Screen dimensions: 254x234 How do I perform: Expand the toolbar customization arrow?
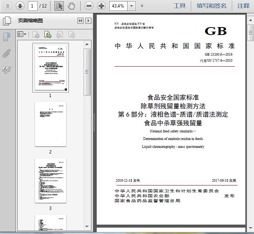tap(142, 6)
